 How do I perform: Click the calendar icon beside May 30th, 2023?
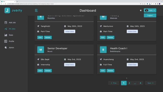[65, 26]
